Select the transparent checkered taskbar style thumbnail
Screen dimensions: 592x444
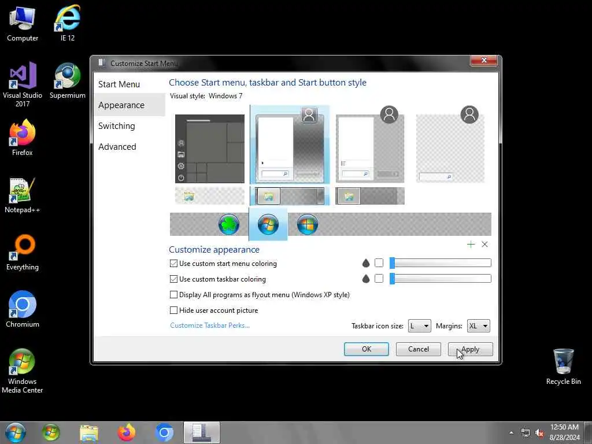click(209, 196)
